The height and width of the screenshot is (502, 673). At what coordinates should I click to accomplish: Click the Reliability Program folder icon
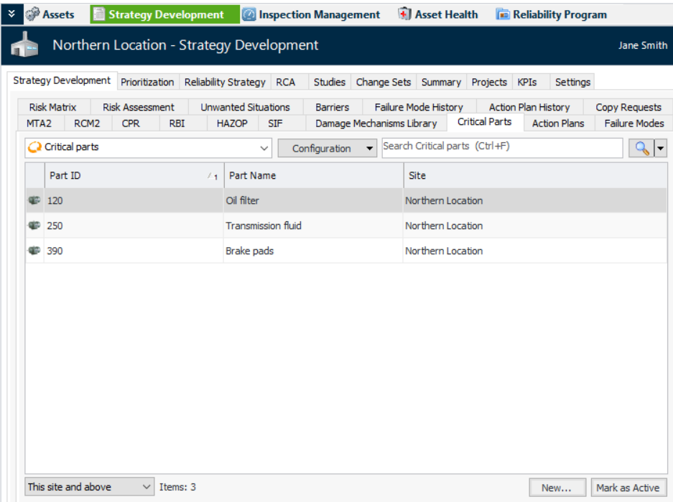(x=503, y=14)
